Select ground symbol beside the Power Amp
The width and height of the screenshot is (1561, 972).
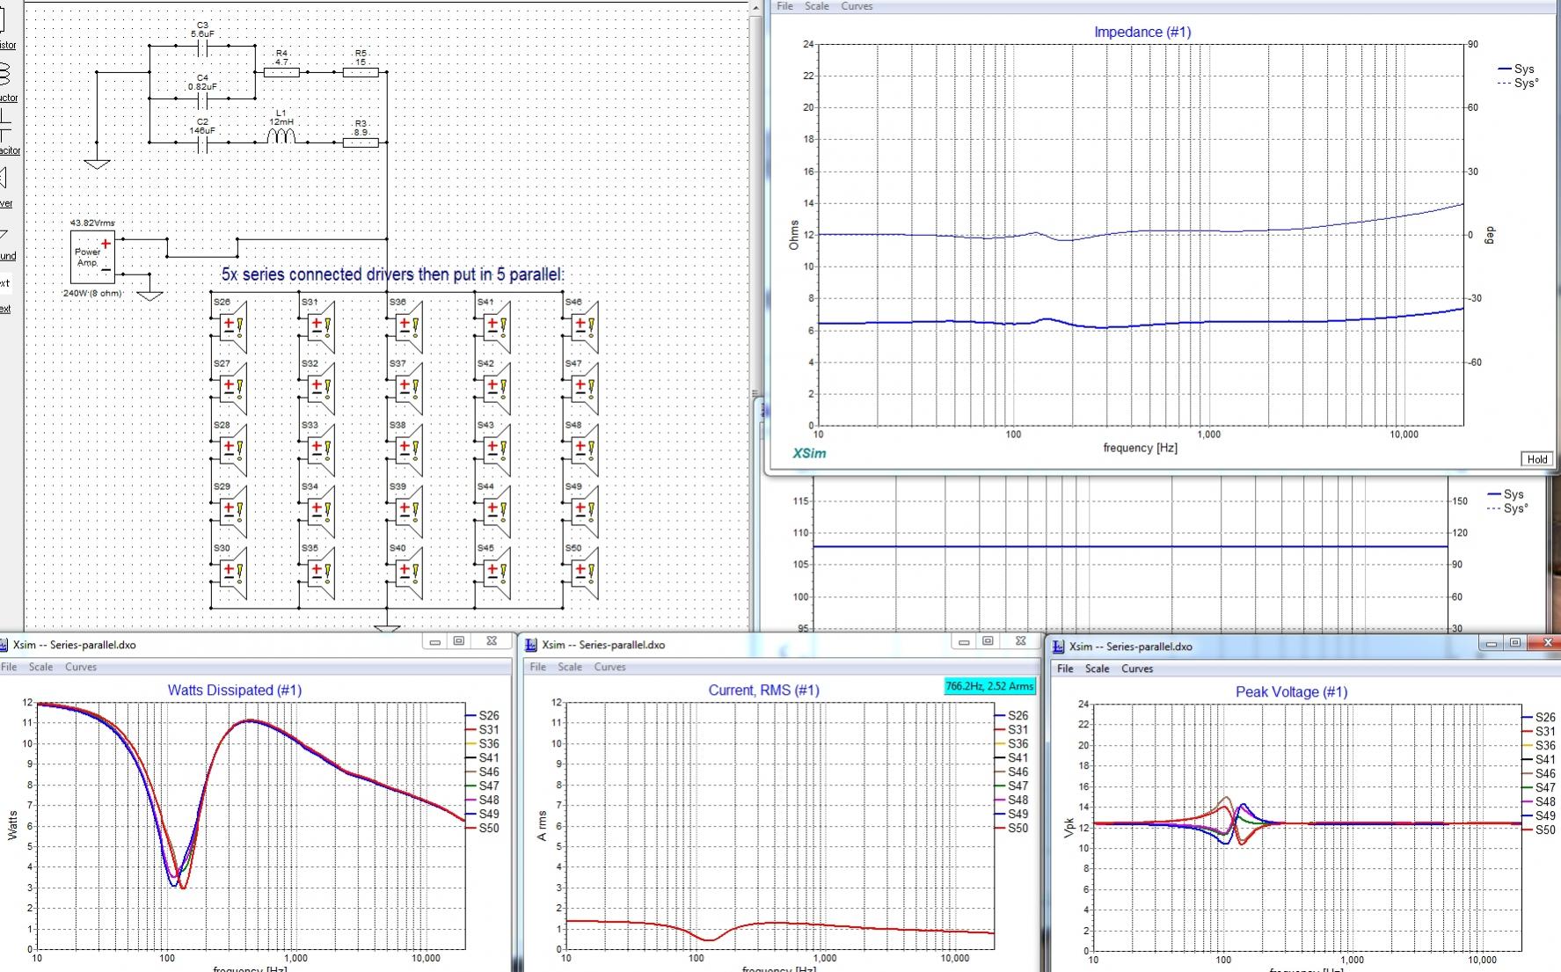150,295
